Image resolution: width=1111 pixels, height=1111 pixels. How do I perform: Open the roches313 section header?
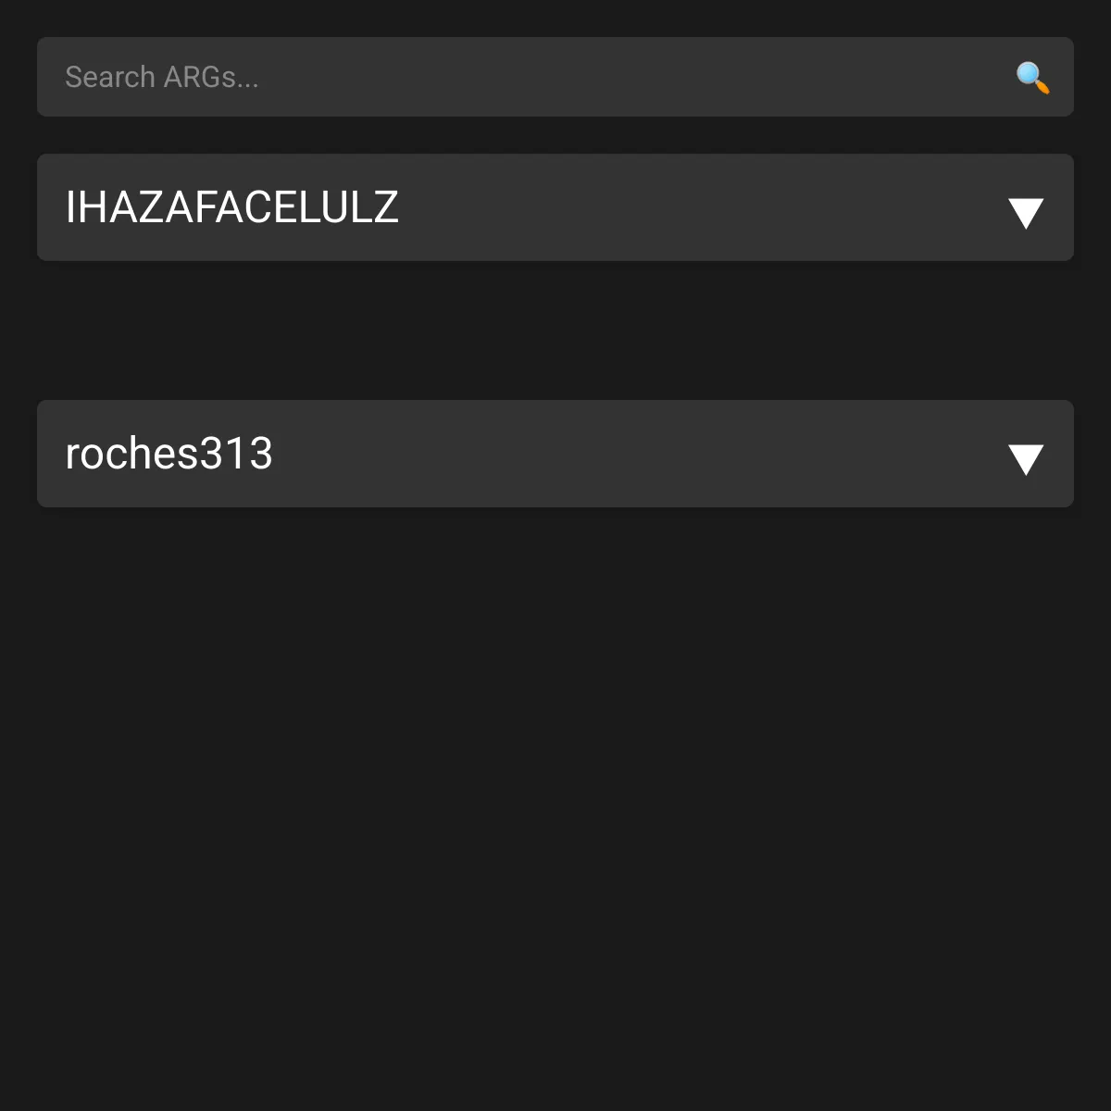(555, 454)
